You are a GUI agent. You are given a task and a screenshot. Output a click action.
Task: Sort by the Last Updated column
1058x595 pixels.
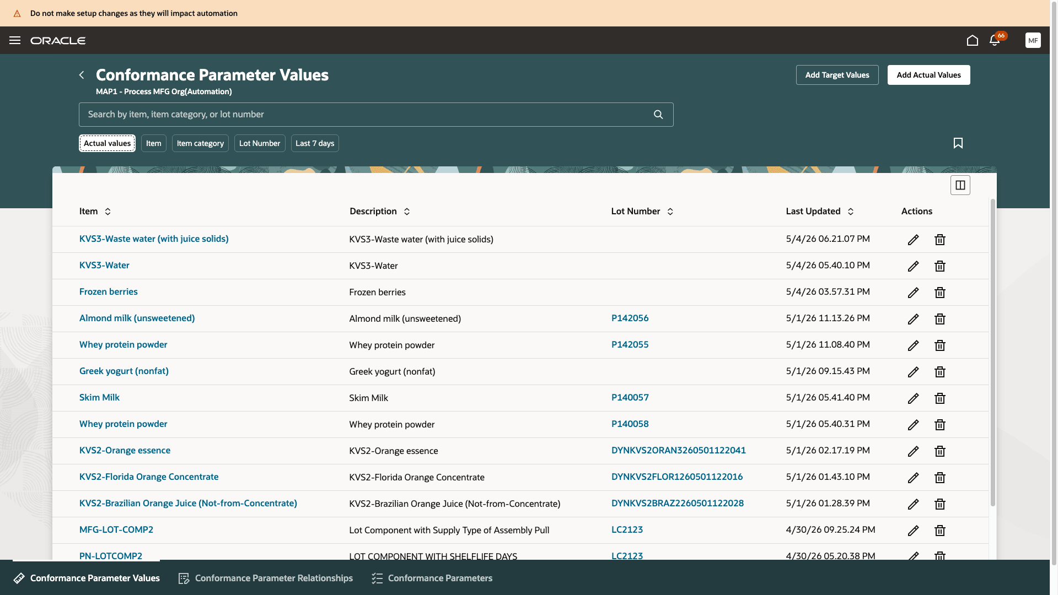(851, 212)
